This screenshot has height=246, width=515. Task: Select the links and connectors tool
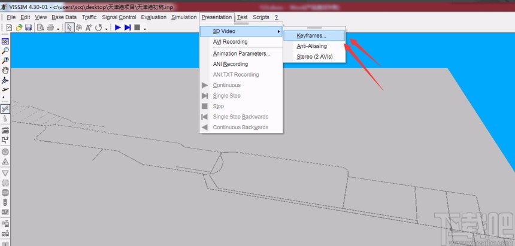[5, 109]
